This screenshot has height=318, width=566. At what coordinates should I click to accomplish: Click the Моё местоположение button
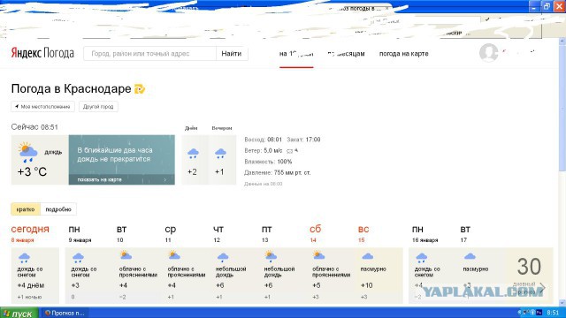42,107
